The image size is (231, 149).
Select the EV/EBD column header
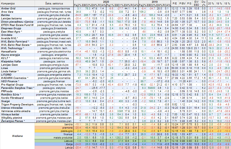pos(197,3)
